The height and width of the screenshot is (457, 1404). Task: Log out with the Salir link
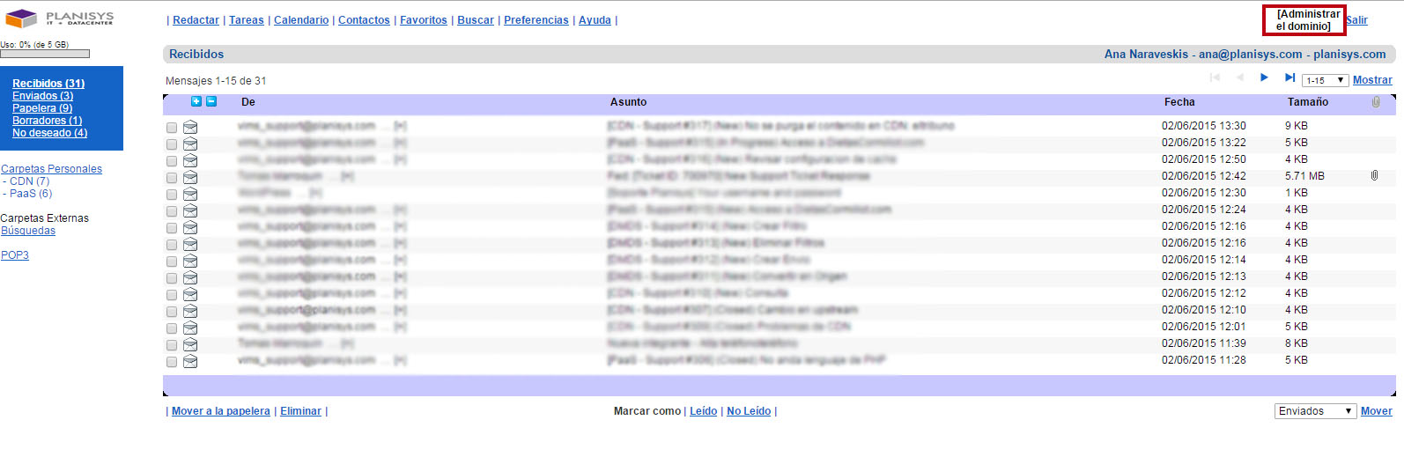click(x=1356, y=20)
